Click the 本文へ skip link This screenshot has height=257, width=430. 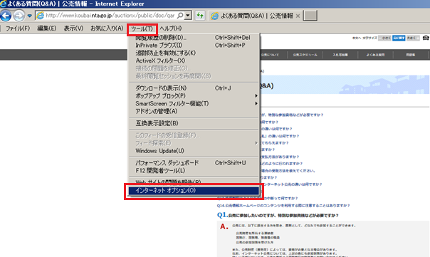[x=356, y=38]
